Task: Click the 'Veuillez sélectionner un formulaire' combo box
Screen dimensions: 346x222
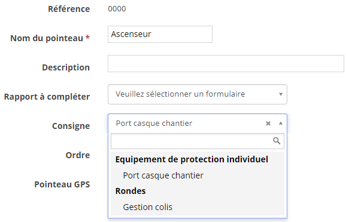Action: pyautogui.click(x=198, y=94)
